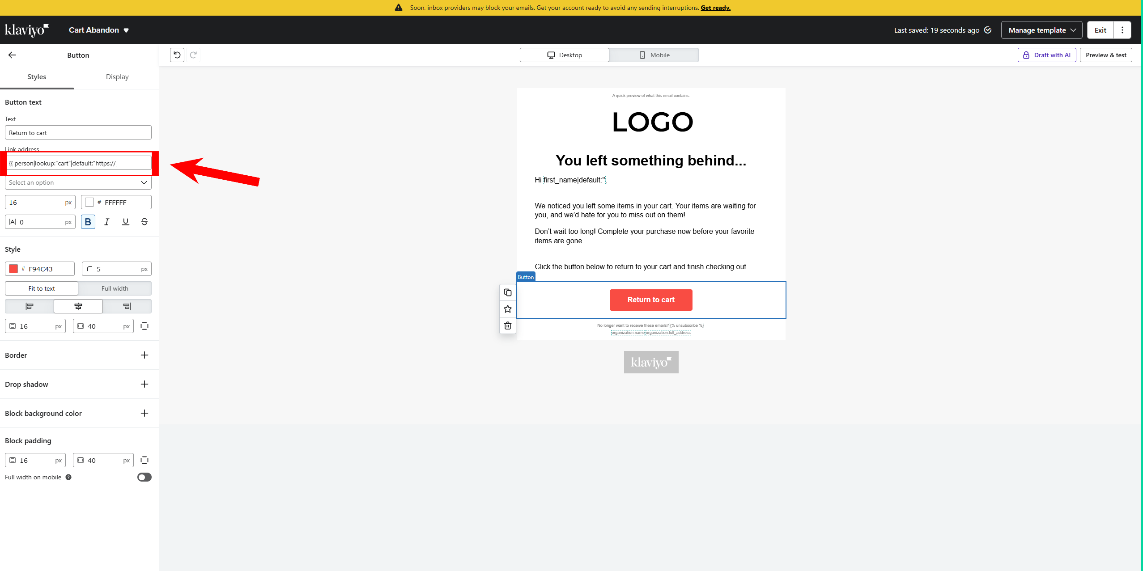Click the undo arrow icon
The width and height of the screenshot is (1143, 571).
point(177,55)
